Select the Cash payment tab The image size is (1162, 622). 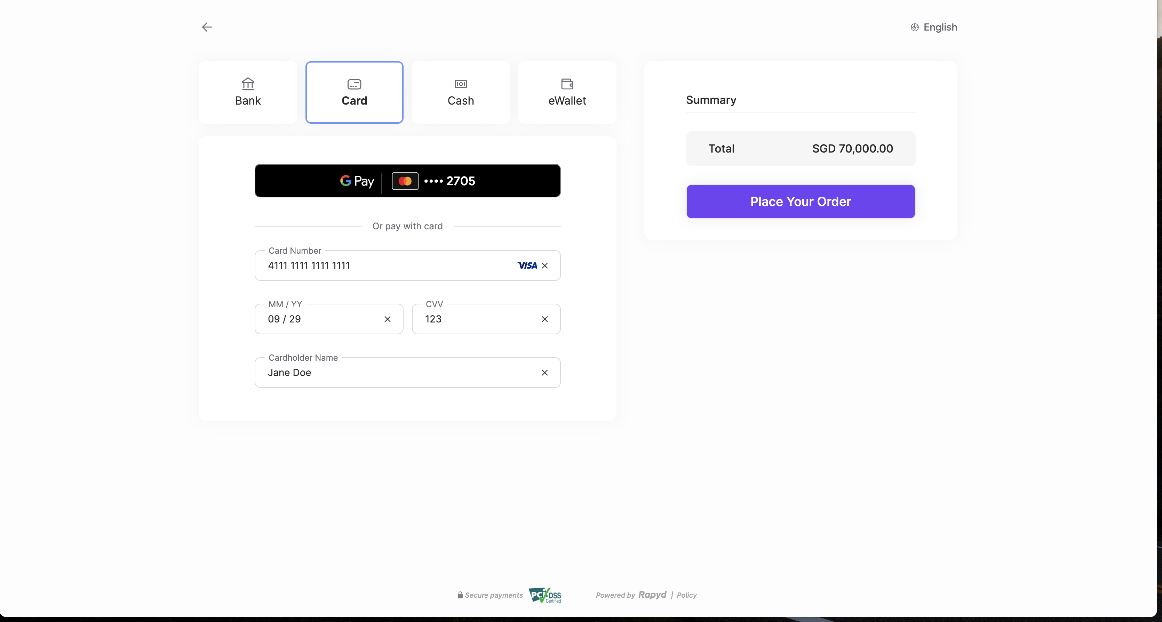(x=461, y=92)
